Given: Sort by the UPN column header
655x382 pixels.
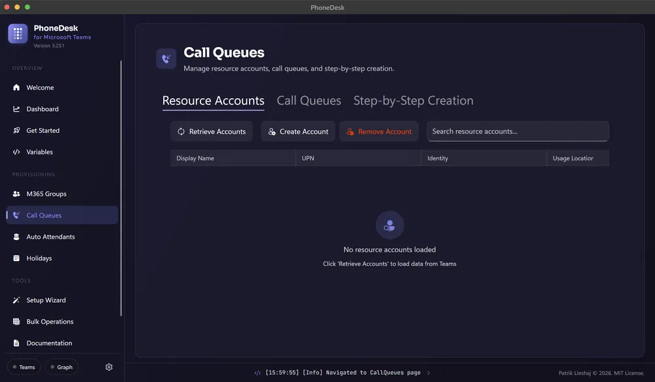Looking at the screenshot, I should coord(358,158).
